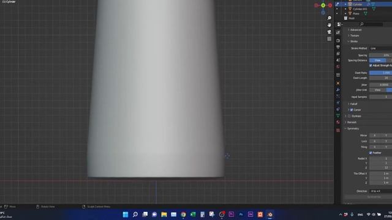
Task: Click the Windows Start button
Action: [x=126, y=215]
